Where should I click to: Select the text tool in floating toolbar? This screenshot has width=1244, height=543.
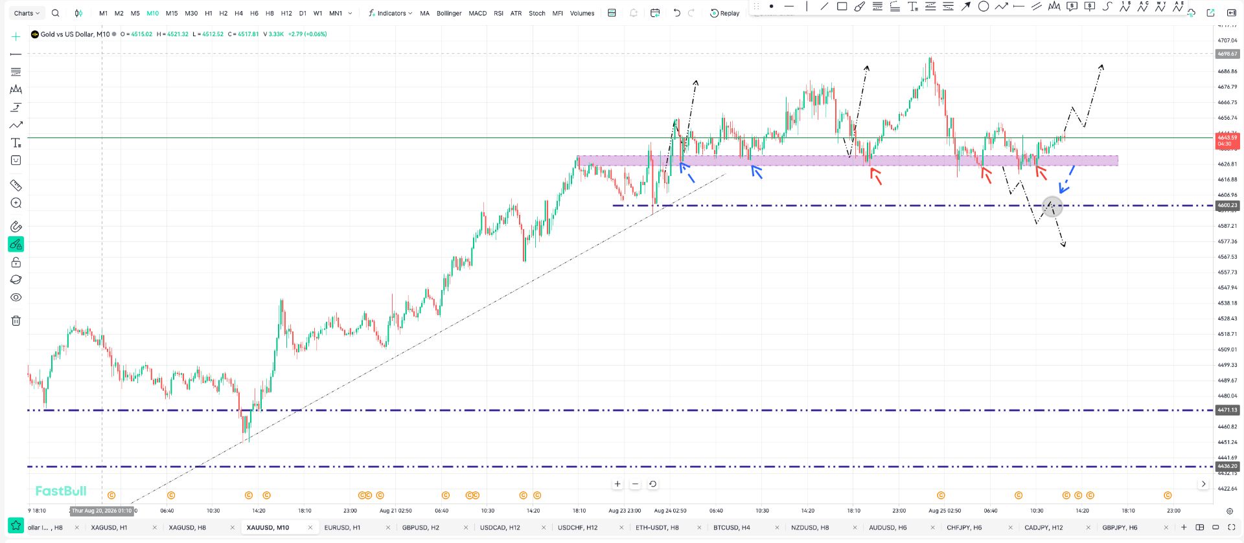pos(913,6)
